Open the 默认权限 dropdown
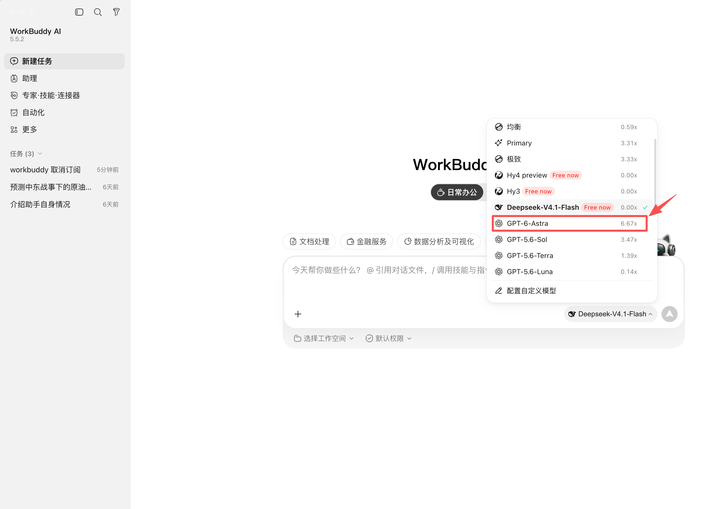This screenshot has height=509, width=704. pos(389,338)
